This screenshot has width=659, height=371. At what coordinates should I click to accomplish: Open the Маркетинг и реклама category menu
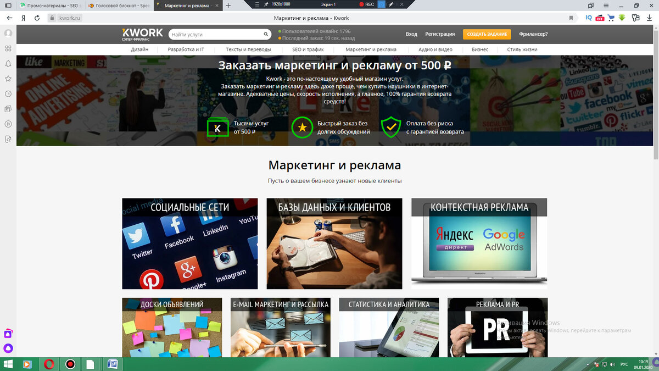click(x=371, y=49)
